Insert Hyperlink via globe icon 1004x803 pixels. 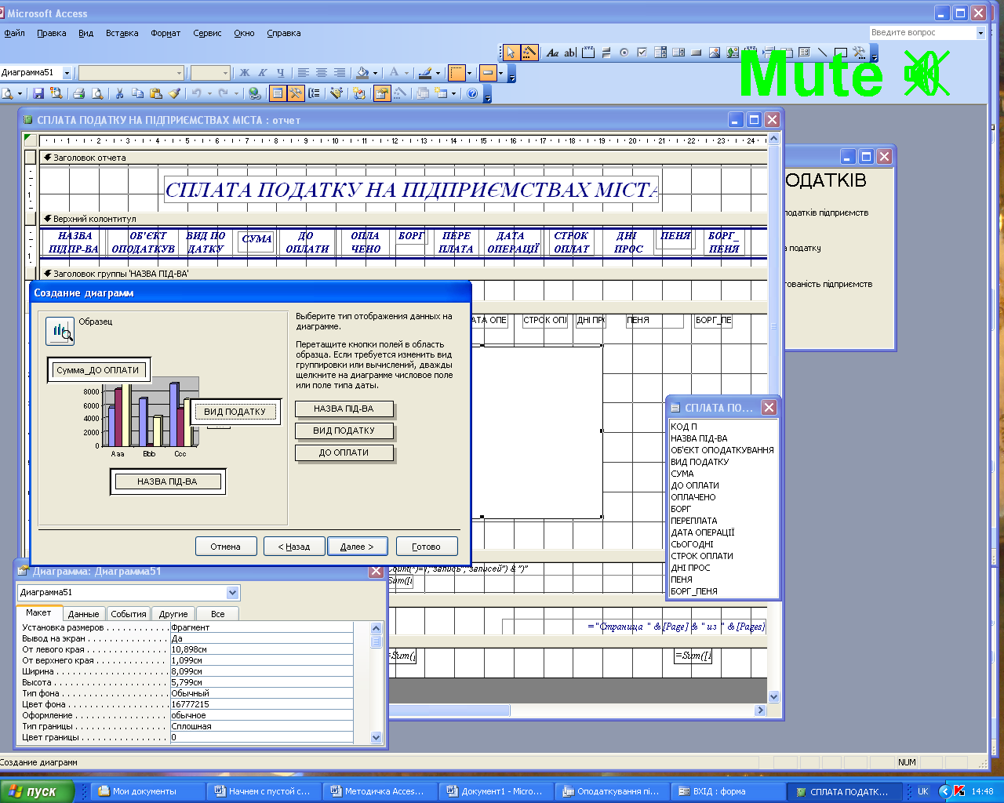254,93
